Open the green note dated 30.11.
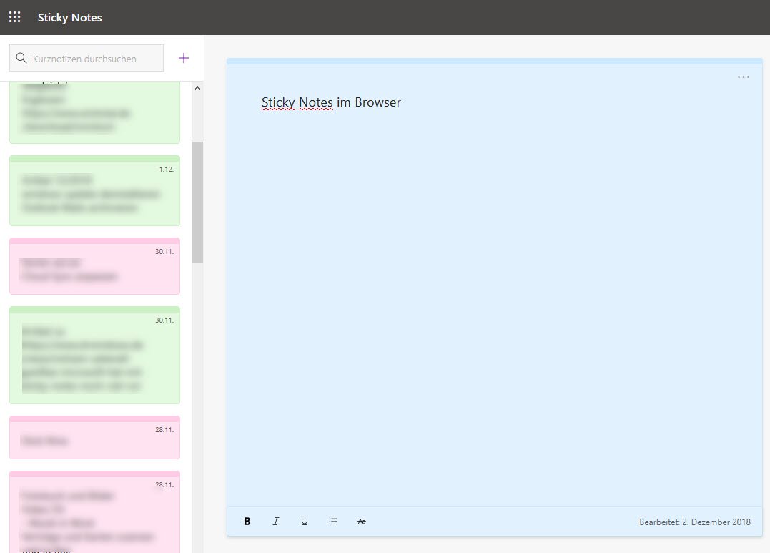The height and width of the screenshot is (553, 770). (95, 355)
